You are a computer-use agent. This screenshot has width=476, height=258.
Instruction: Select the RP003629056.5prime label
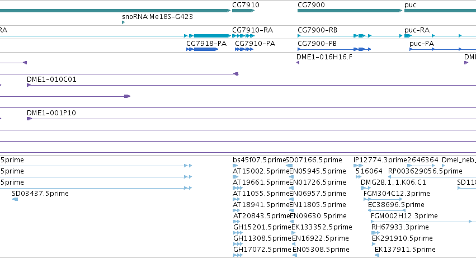[x=425, y=171]
